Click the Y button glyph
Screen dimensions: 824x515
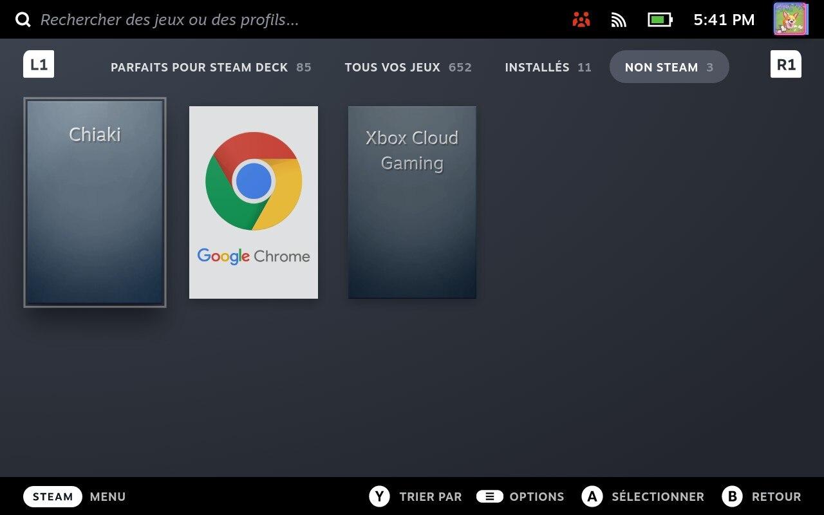tap(379, 496)
